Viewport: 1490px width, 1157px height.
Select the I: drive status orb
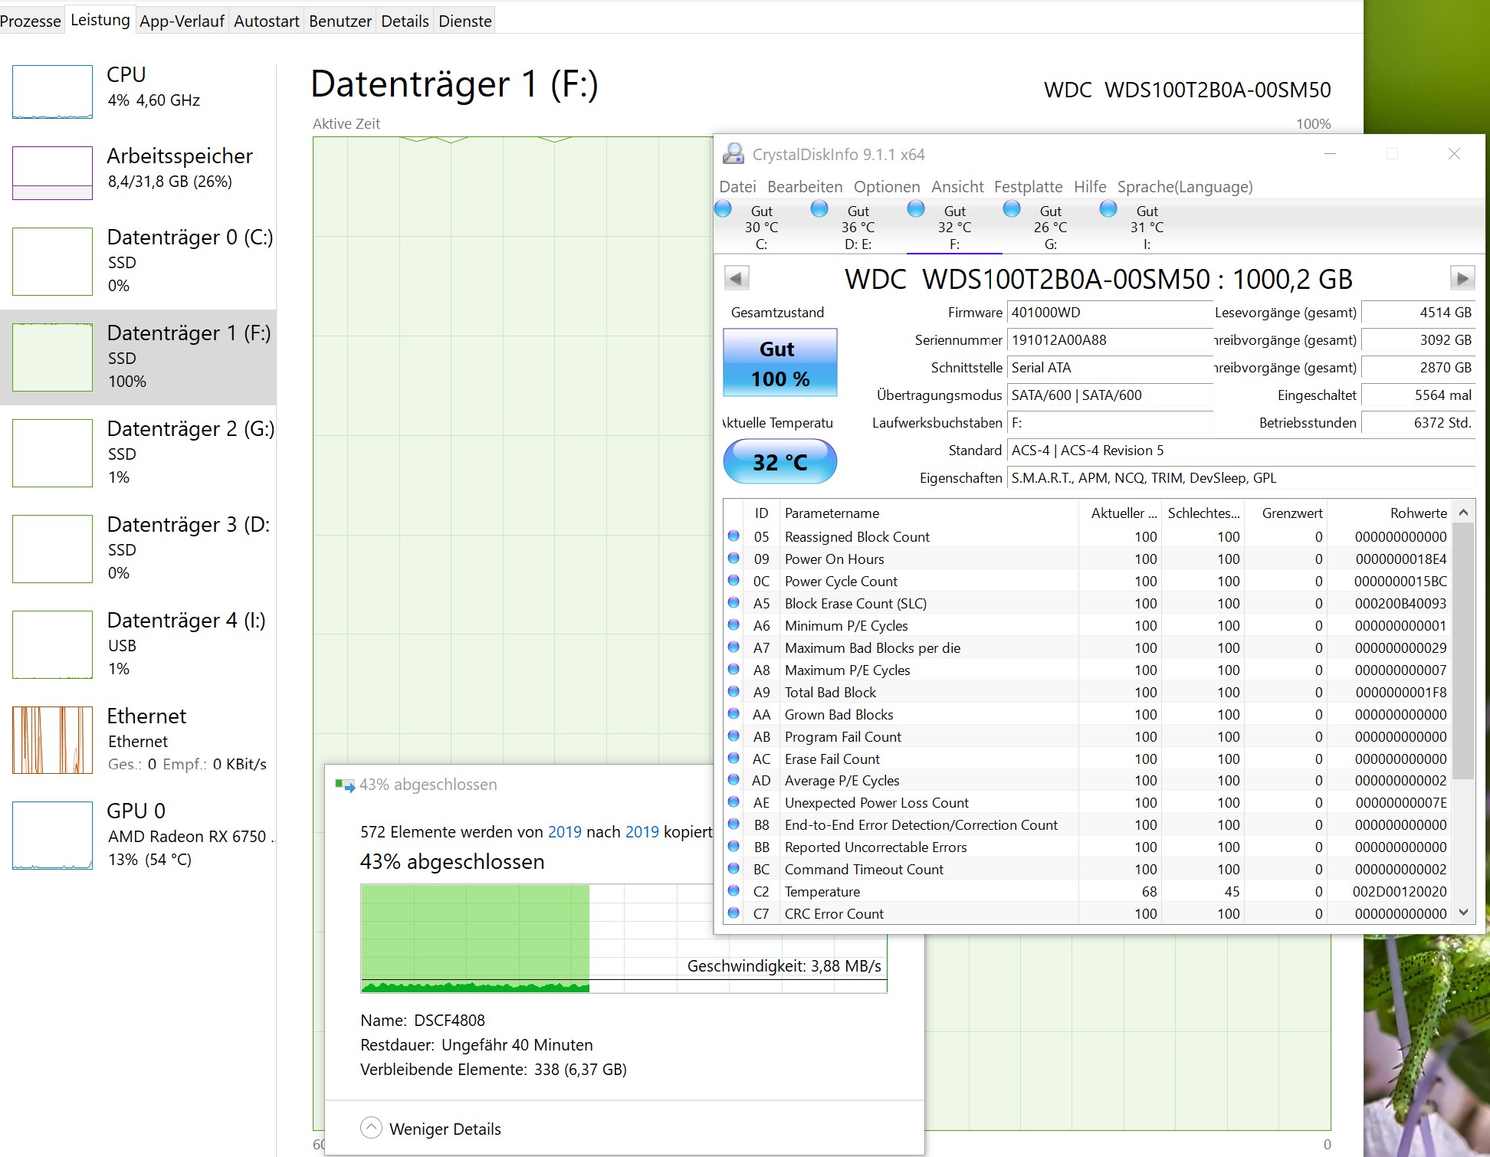pos(1108,209)
